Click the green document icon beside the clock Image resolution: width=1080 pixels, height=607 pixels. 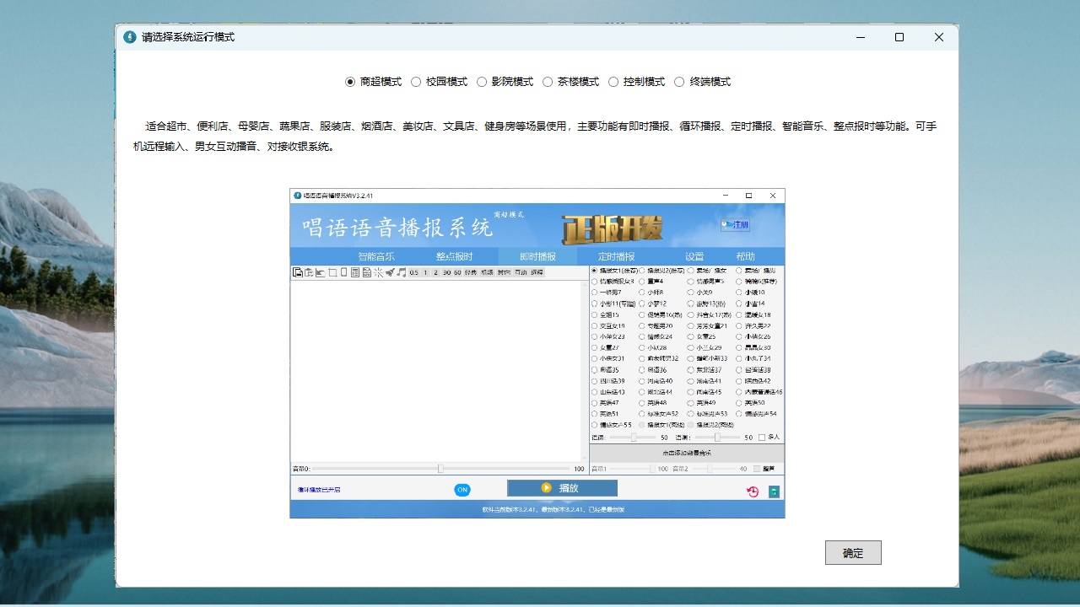(774, 492)
